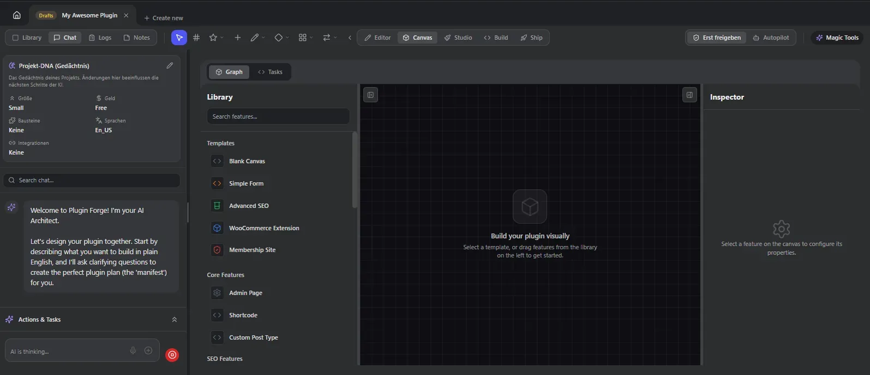Click Create new in the tab bar

pyautogui.click(x=164, y=18)
